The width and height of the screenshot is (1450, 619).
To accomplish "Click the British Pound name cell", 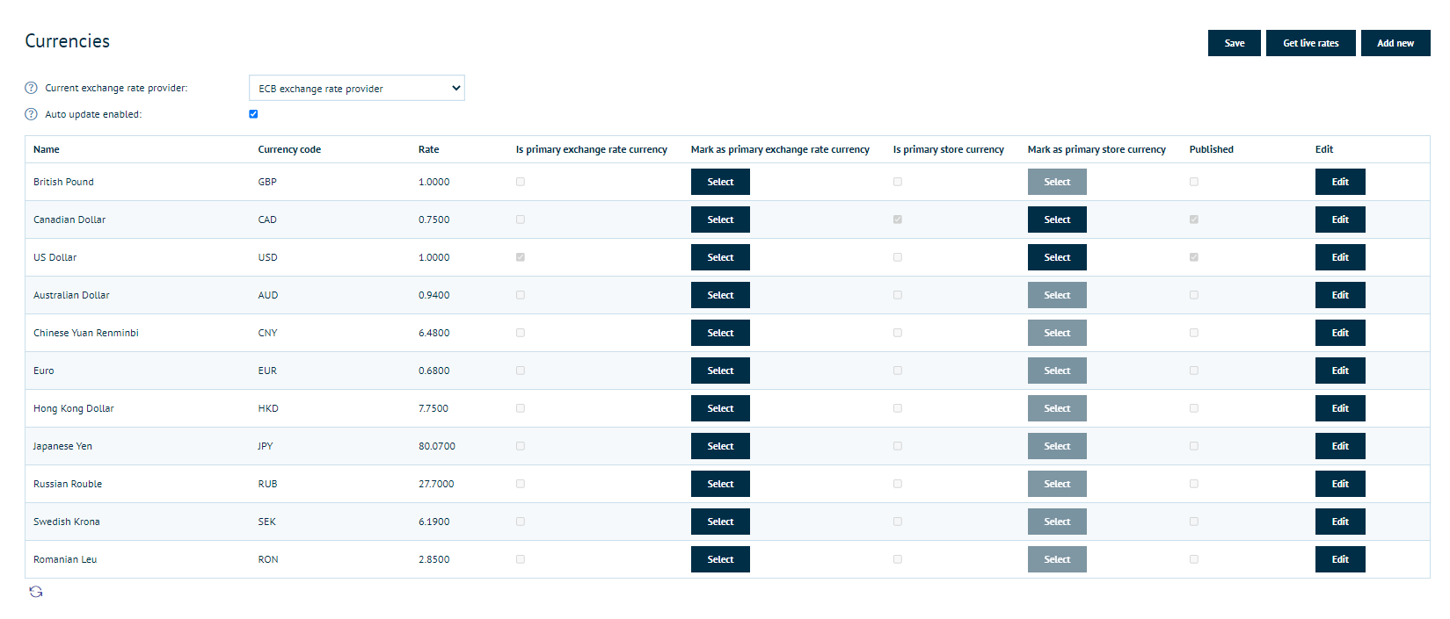I will coord(63,182).
